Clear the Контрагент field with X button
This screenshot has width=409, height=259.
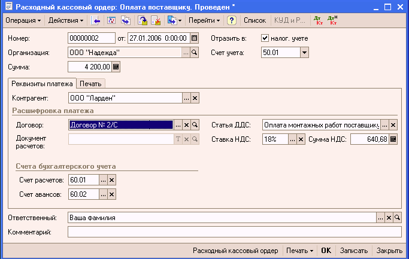[195, 98]
